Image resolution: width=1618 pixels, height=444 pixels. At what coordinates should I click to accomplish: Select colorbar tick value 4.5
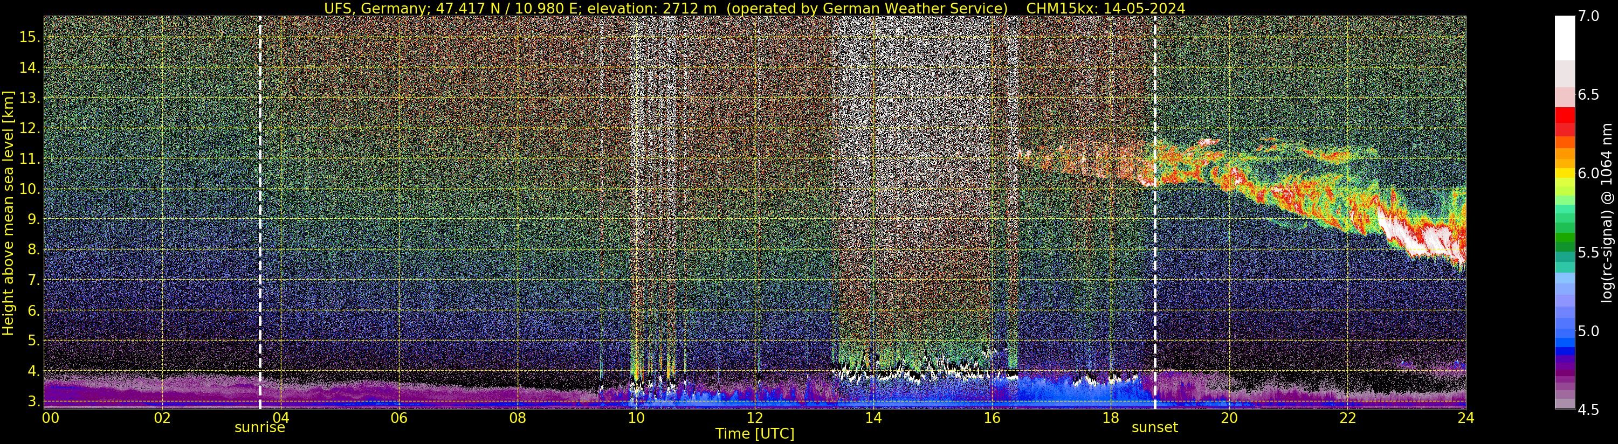point(1589,410)
